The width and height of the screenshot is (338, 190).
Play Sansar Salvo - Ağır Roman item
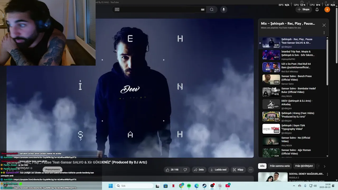(292, 153)
